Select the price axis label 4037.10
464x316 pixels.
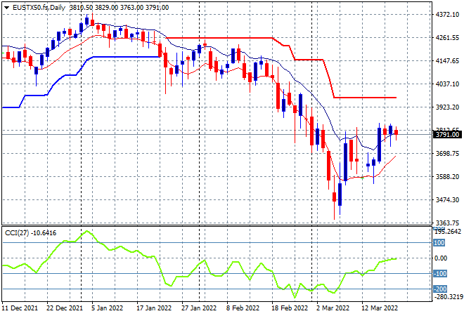pos(447,84)
